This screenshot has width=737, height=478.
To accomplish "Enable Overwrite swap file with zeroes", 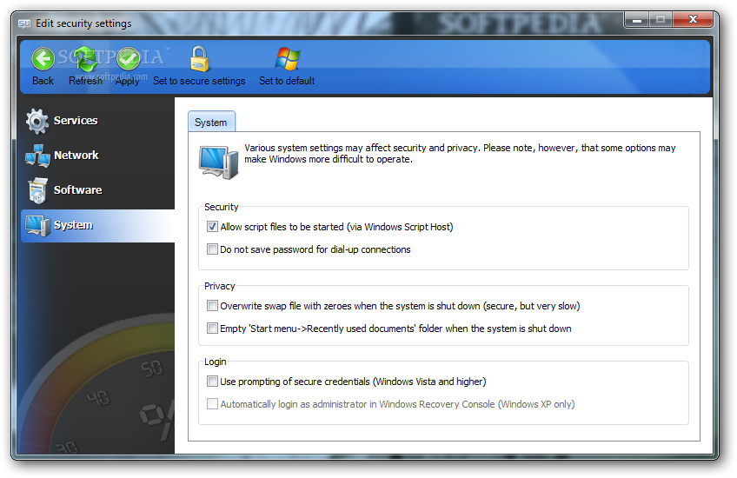I will [x=212, y=306].
